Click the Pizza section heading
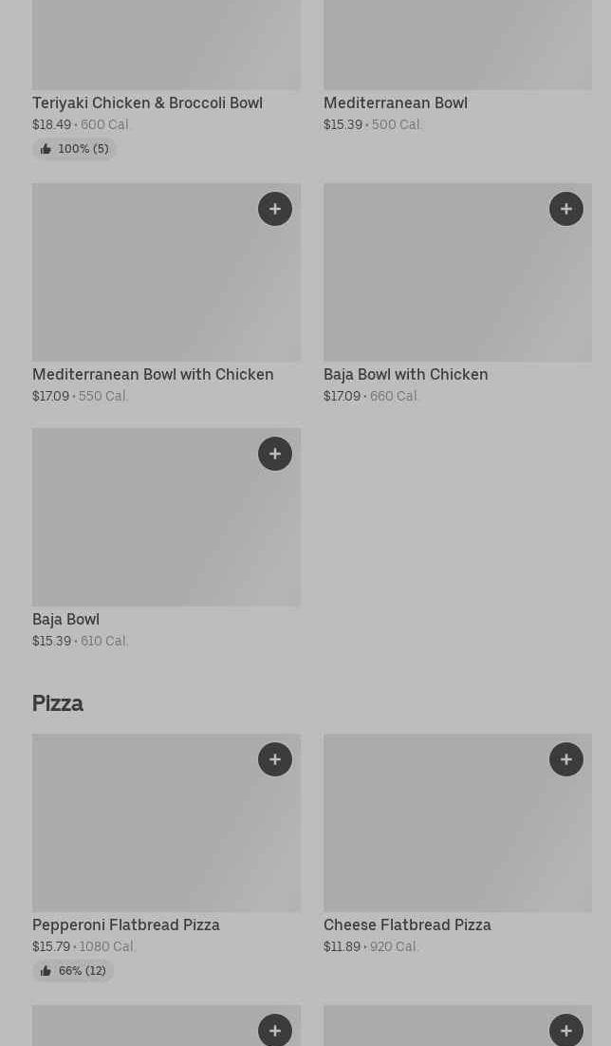Screen dimensions: 611x1046 pos(58,702)
